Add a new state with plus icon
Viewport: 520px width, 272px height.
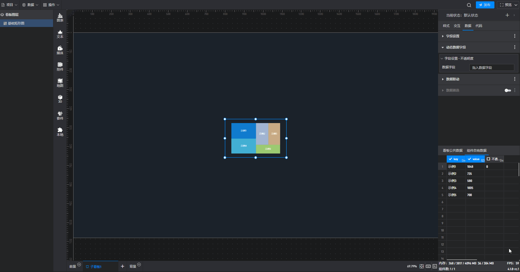click(507, 15)
